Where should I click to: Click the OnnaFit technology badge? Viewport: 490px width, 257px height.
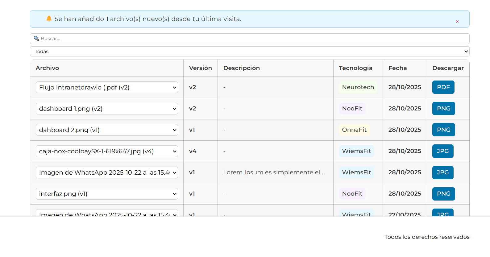tap(354, 130)
